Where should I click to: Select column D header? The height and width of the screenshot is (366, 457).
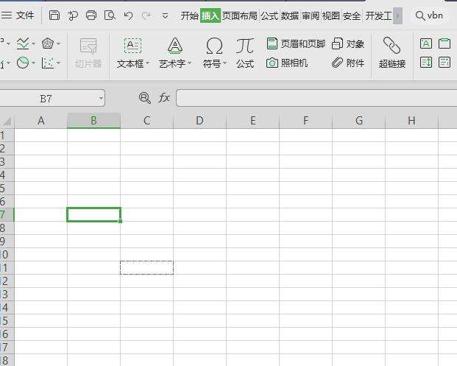(199, 121)
